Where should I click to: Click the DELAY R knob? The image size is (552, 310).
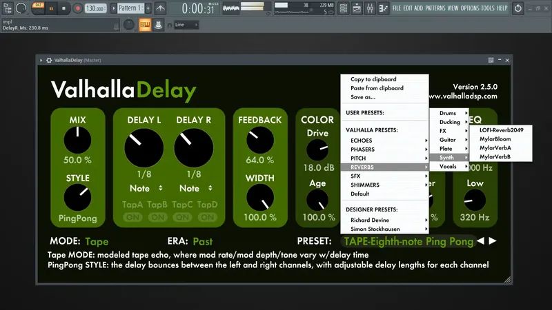tap(194, 147)
